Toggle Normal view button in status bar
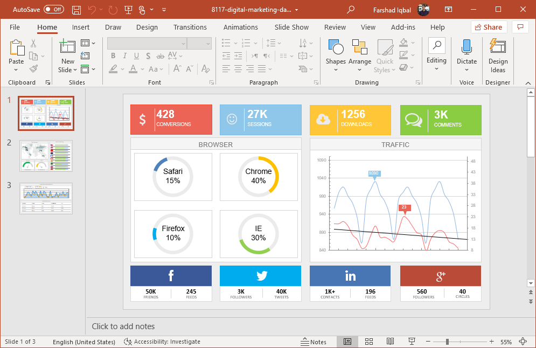The image size is (536, 348). pyautogui.click(x=347, y=342)
